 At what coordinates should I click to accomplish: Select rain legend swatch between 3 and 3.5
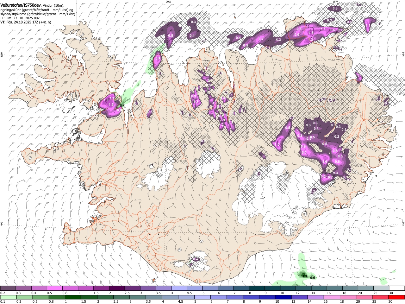[138, 297]
